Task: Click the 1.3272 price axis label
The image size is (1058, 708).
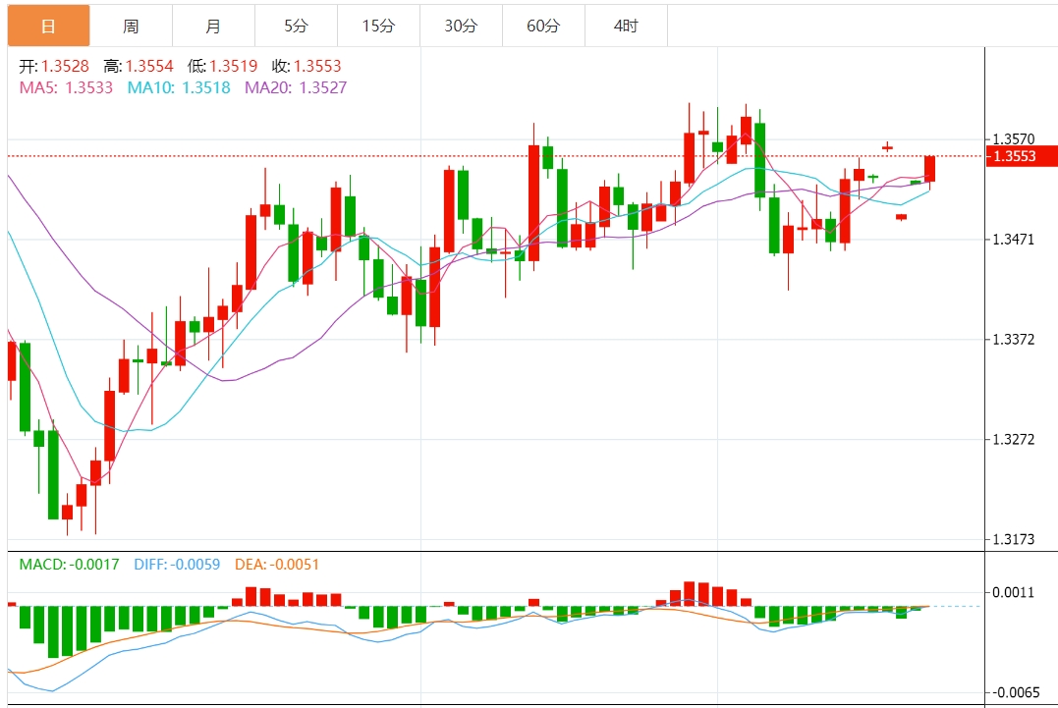Action: [x=1014, y=440]
